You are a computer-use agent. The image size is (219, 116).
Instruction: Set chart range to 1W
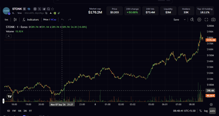(14, 111)
